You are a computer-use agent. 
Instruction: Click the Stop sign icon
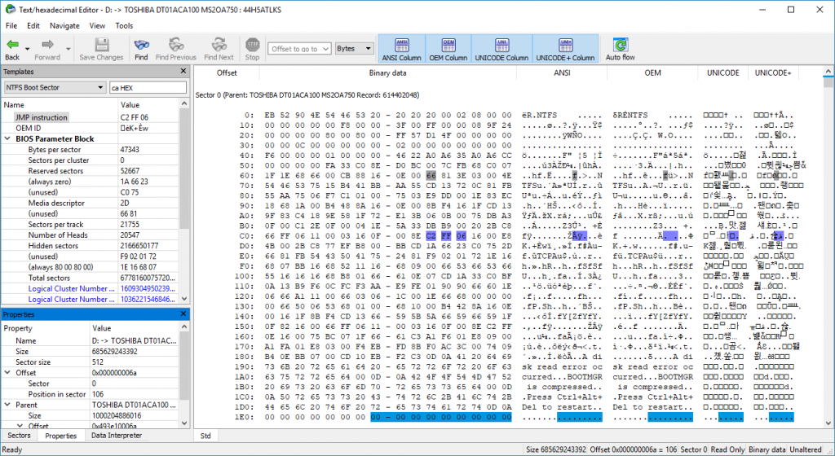[x=252, y=46]
